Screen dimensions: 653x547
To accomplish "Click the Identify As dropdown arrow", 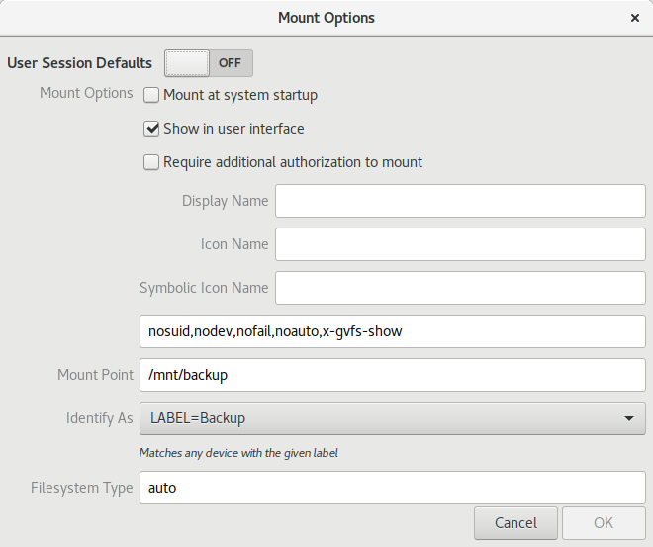I will click(x=629, y=418).
